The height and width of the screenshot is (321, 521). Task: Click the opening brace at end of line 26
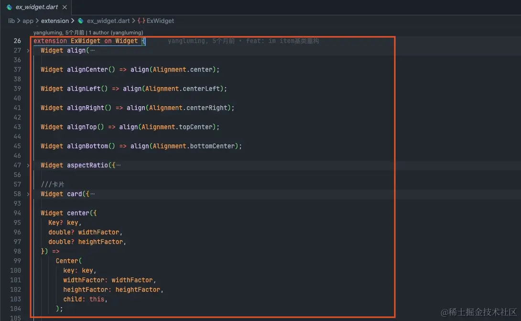click(143, 41)
